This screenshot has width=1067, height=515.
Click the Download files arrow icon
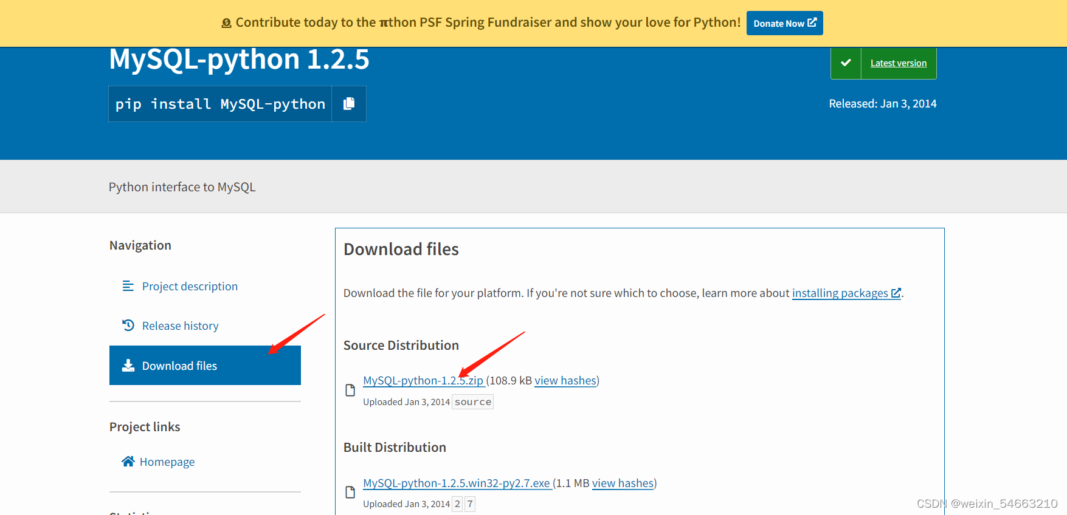point(128,366)
